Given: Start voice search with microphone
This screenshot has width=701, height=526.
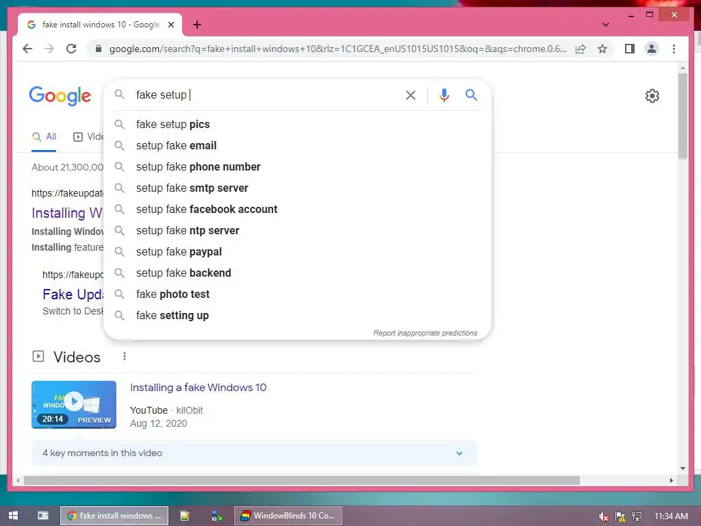Looking at the screenshot, I should [444, 95].
